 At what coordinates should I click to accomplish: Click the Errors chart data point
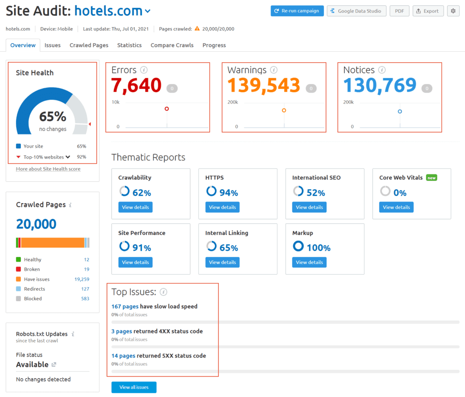167,109
